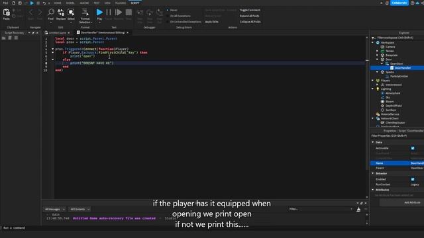The width and height of the screenshot is (424, 238).
Task: Collapse the Behavior properties section
Action: click(373, 173)
